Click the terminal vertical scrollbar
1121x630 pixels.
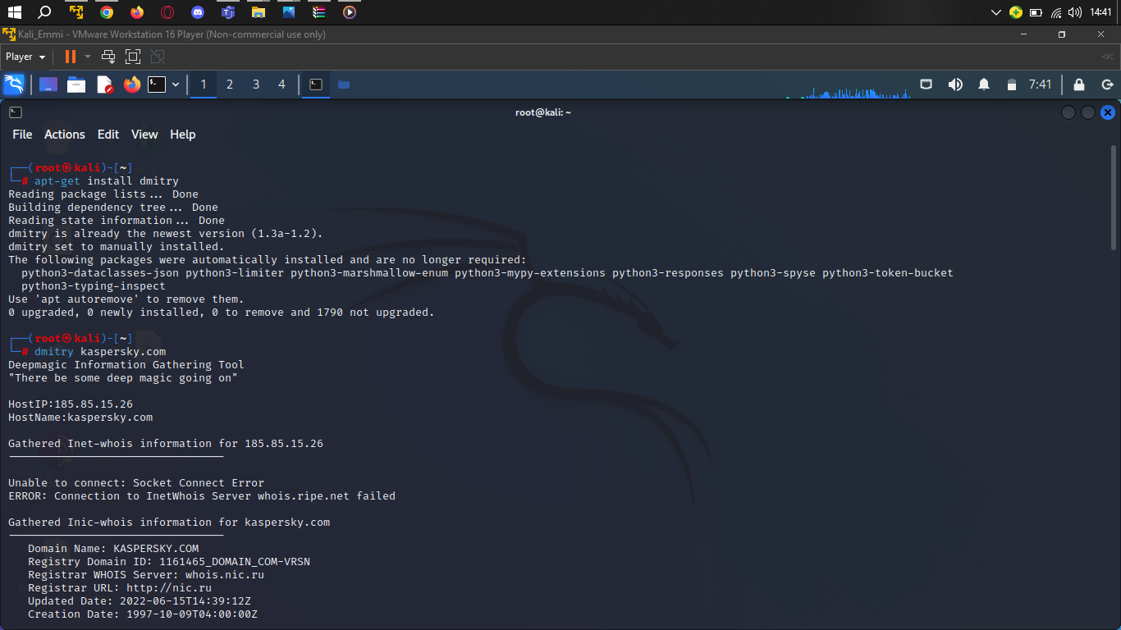pyautogui.click(x=1114, y=197)
